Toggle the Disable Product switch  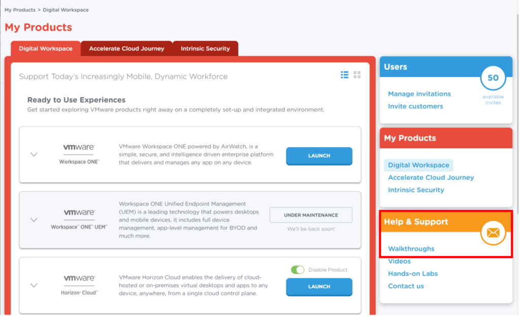298,270
